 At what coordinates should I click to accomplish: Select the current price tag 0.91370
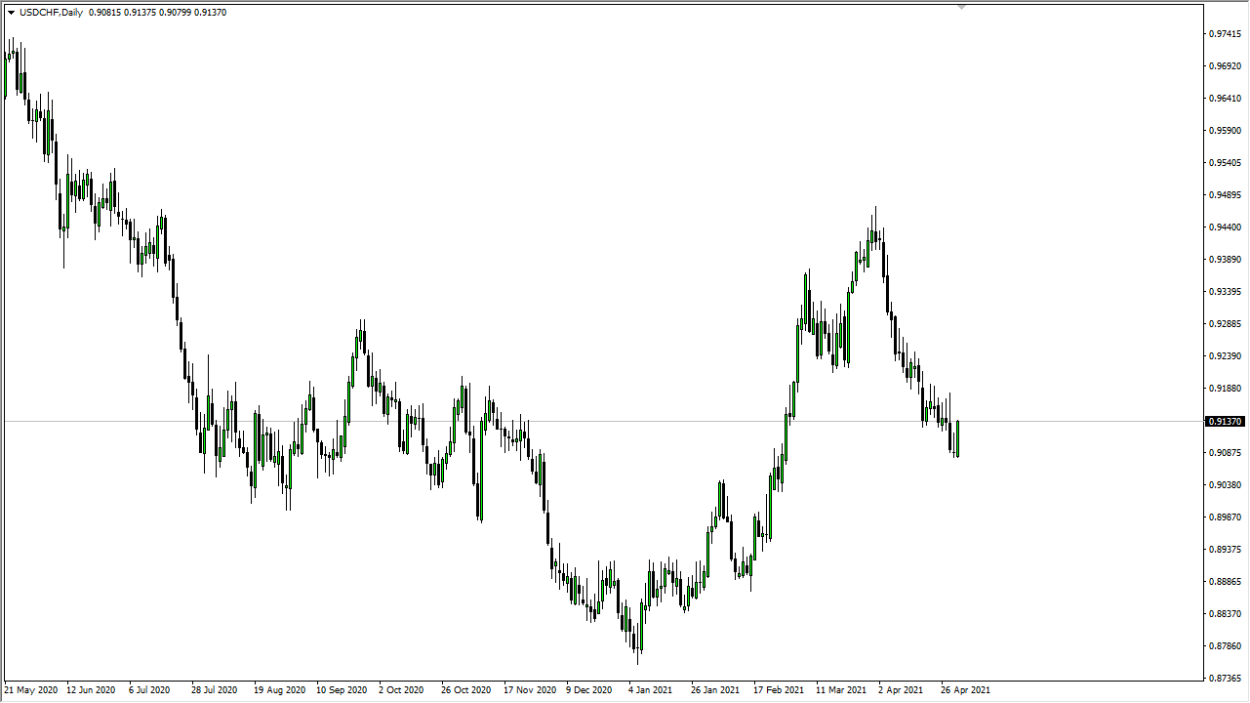coord(1227,421)
